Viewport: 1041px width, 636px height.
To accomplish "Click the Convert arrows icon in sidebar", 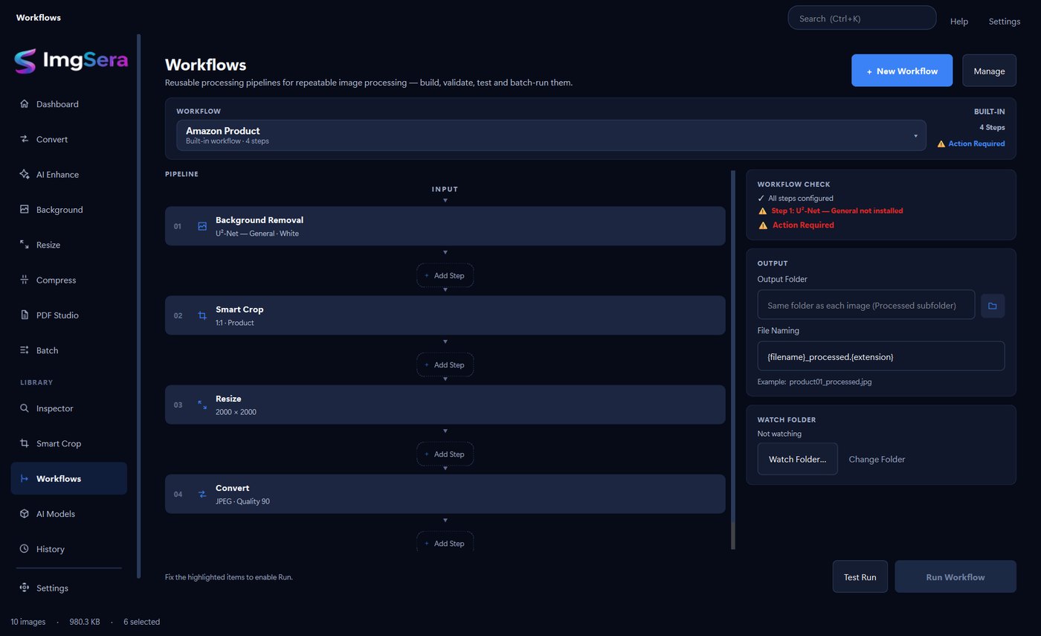I will 24,139.
